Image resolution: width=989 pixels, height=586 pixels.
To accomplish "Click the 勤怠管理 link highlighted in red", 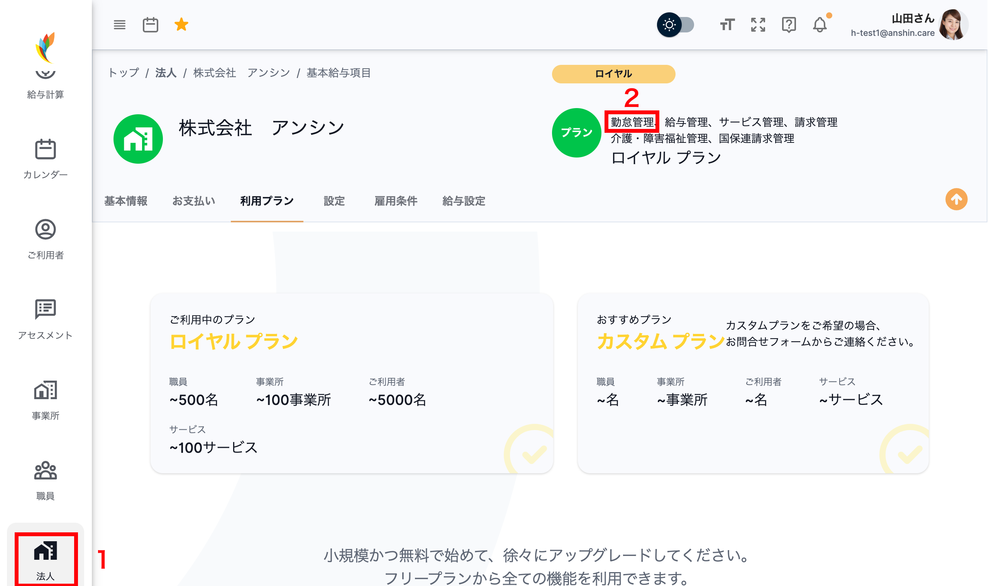I will pyautogui.click(x=633, y=122).
